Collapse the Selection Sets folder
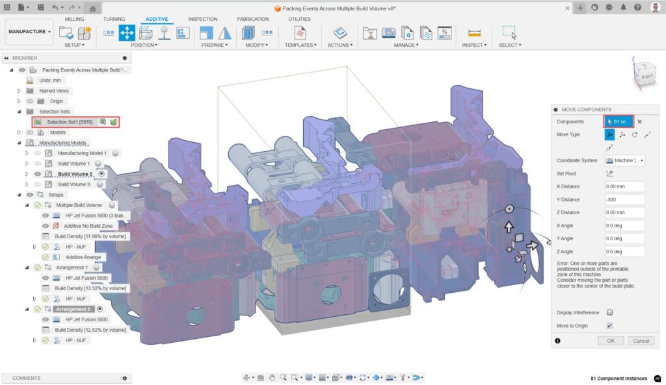666x385 pixels. coord(19,112)
